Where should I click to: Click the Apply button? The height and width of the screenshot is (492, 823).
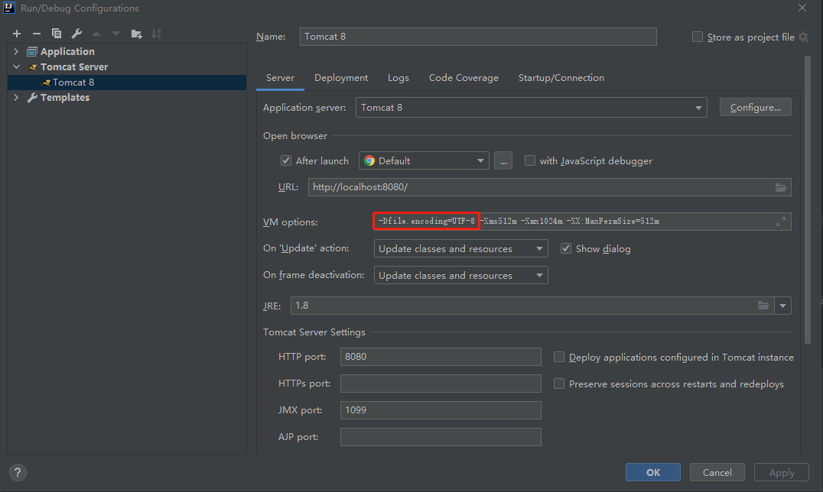click(x=782, y=473)
